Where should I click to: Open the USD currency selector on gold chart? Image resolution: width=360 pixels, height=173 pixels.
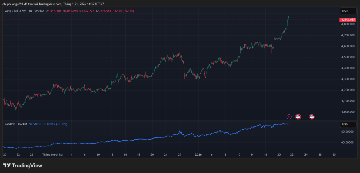(345, 11)
